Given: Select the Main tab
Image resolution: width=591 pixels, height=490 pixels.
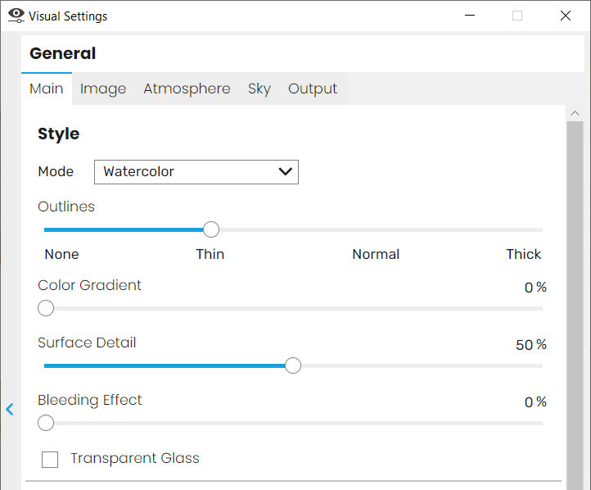Looking at the screenshot, I should [47, 89].
